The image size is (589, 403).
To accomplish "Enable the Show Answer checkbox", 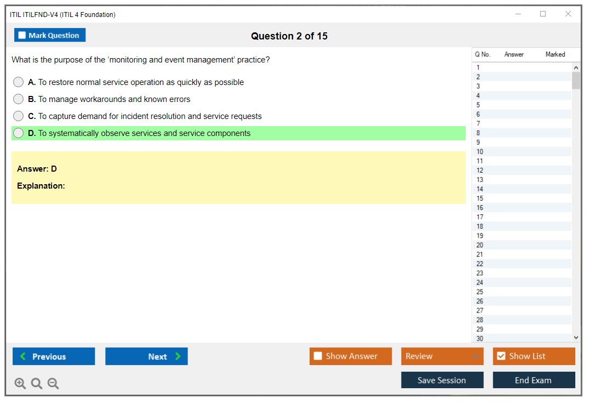I will (x=318, y=356).
